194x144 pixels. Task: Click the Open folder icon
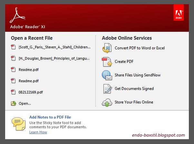[x=14, y=103]
